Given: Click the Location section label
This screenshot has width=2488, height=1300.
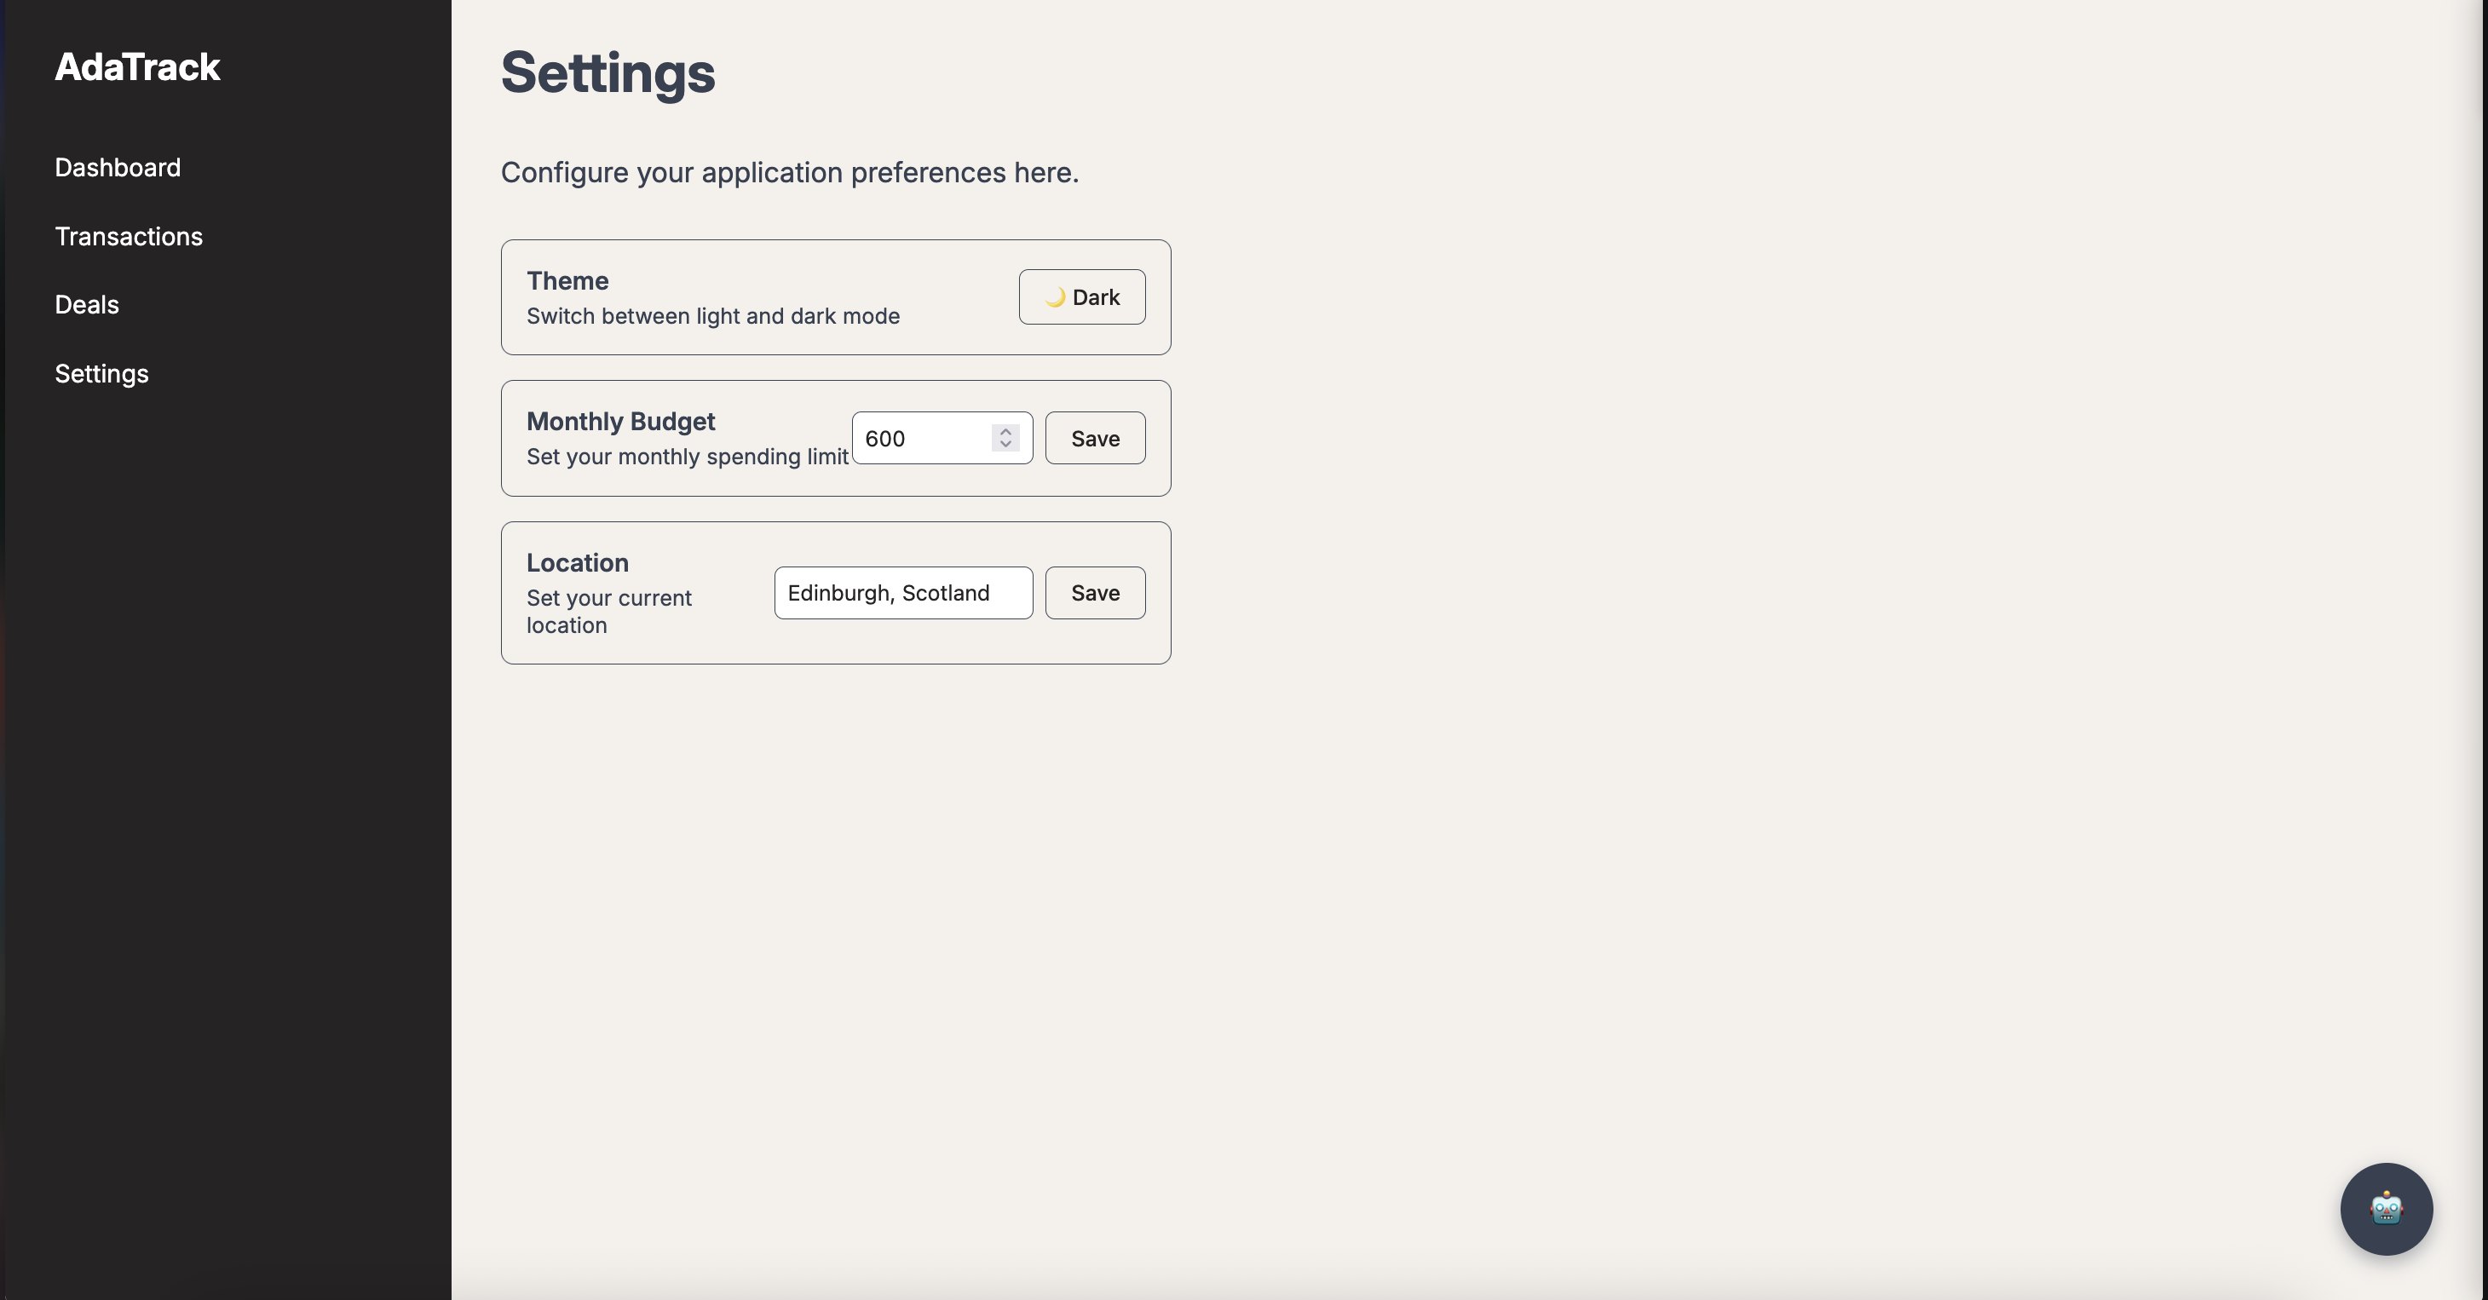Looking at the screenshot, I should pyautogui.click(x=577, y=563).
